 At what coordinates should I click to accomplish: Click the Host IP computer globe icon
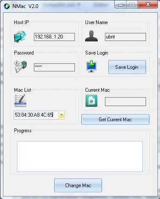[x=20, y=37]
